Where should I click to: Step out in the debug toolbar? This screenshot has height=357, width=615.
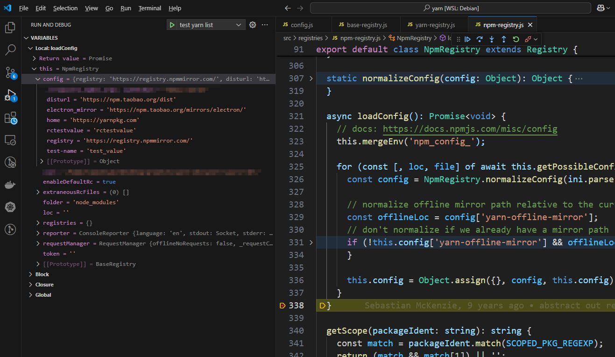[x=504, y=39]
